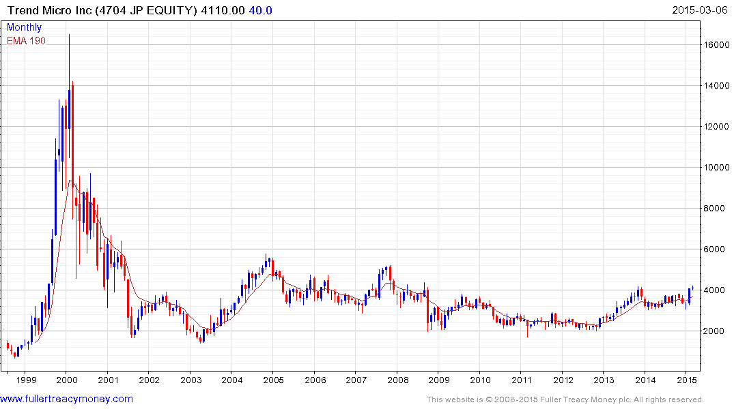Click the 2004 year label on time axis

click(232, 380)
